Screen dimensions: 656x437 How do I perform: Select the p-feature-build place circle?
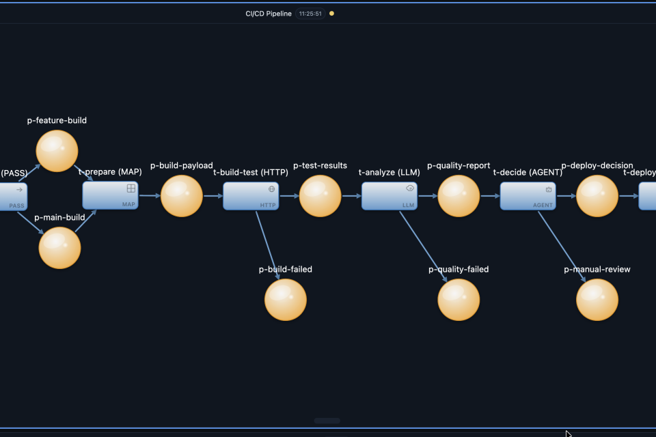point(57,151)
